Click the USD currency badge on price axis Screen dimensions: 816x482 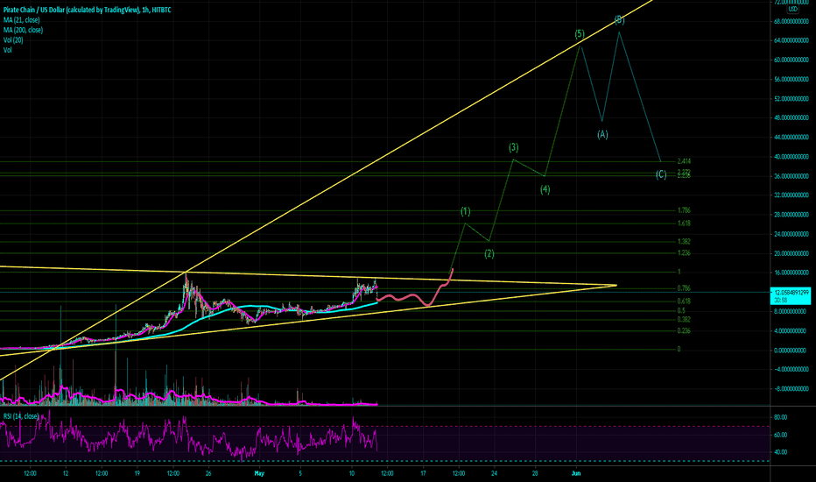[x=792, y=9]
